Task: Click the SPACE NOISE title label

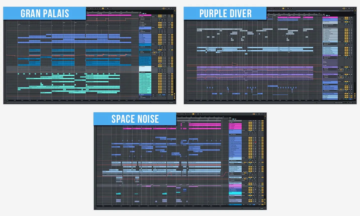Action: coord(135,119)
